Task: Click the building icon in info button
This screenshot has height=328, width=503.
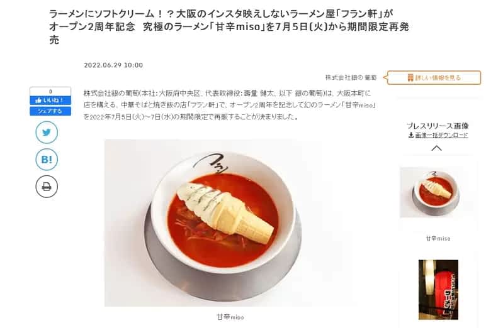Action: click(410, 77)
